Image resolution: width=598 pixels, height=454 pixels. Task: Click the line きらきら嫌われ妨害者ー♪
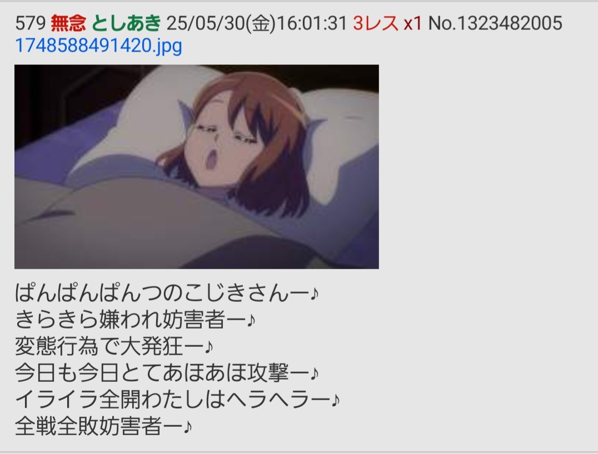[135, 320]
